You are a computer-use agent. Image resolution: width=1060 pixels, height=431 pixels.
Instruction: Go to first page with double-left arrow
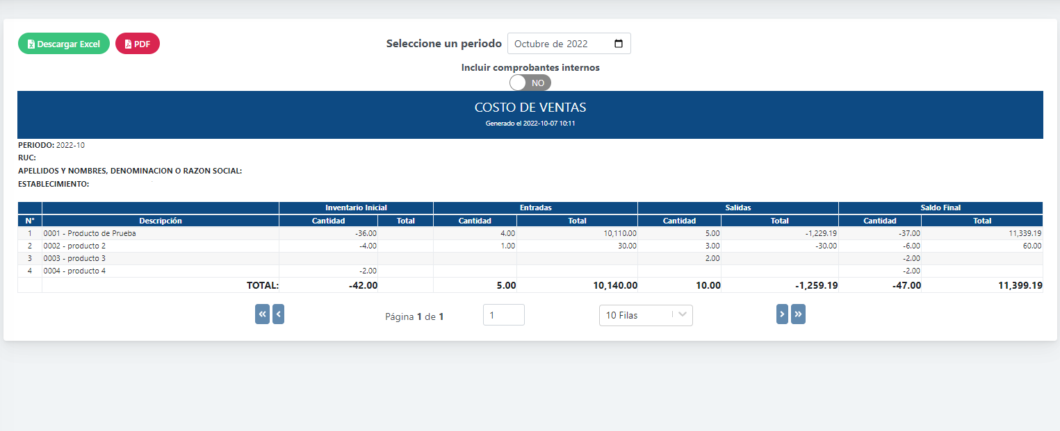coord(262,314)
